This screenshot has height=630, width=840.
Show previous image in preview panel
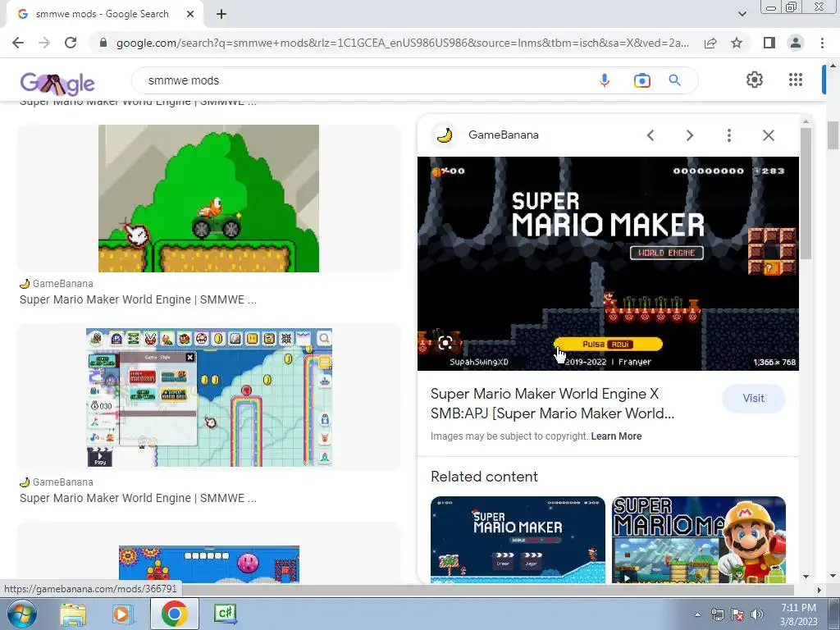tap(651, 135)
